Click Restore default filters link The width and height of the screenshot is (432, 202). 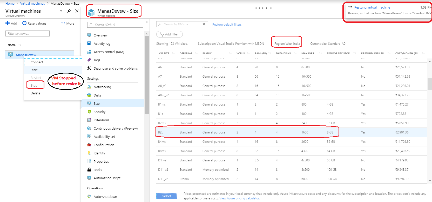pos(227,25)
